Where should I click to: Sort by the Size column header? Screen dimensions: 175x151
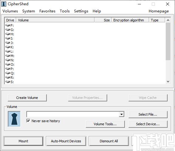point(103,20)
